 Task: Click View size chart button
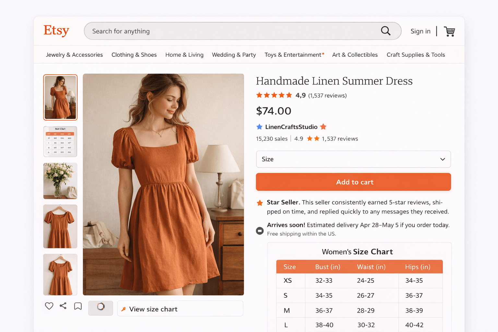(x=180, y=308)
